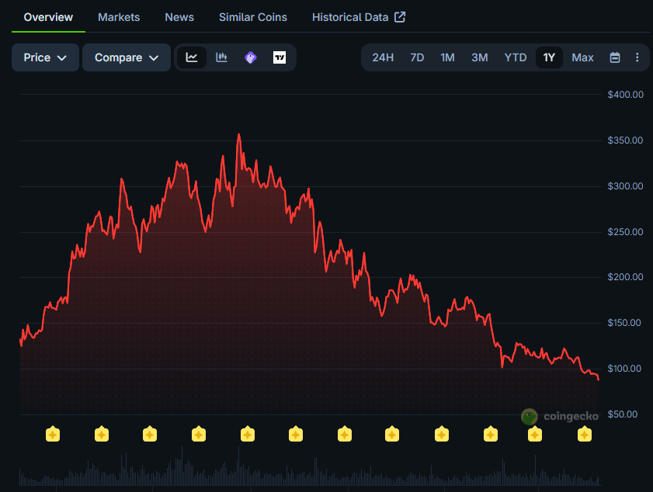Click the highest peak of the price line

[x=238, y=134]
